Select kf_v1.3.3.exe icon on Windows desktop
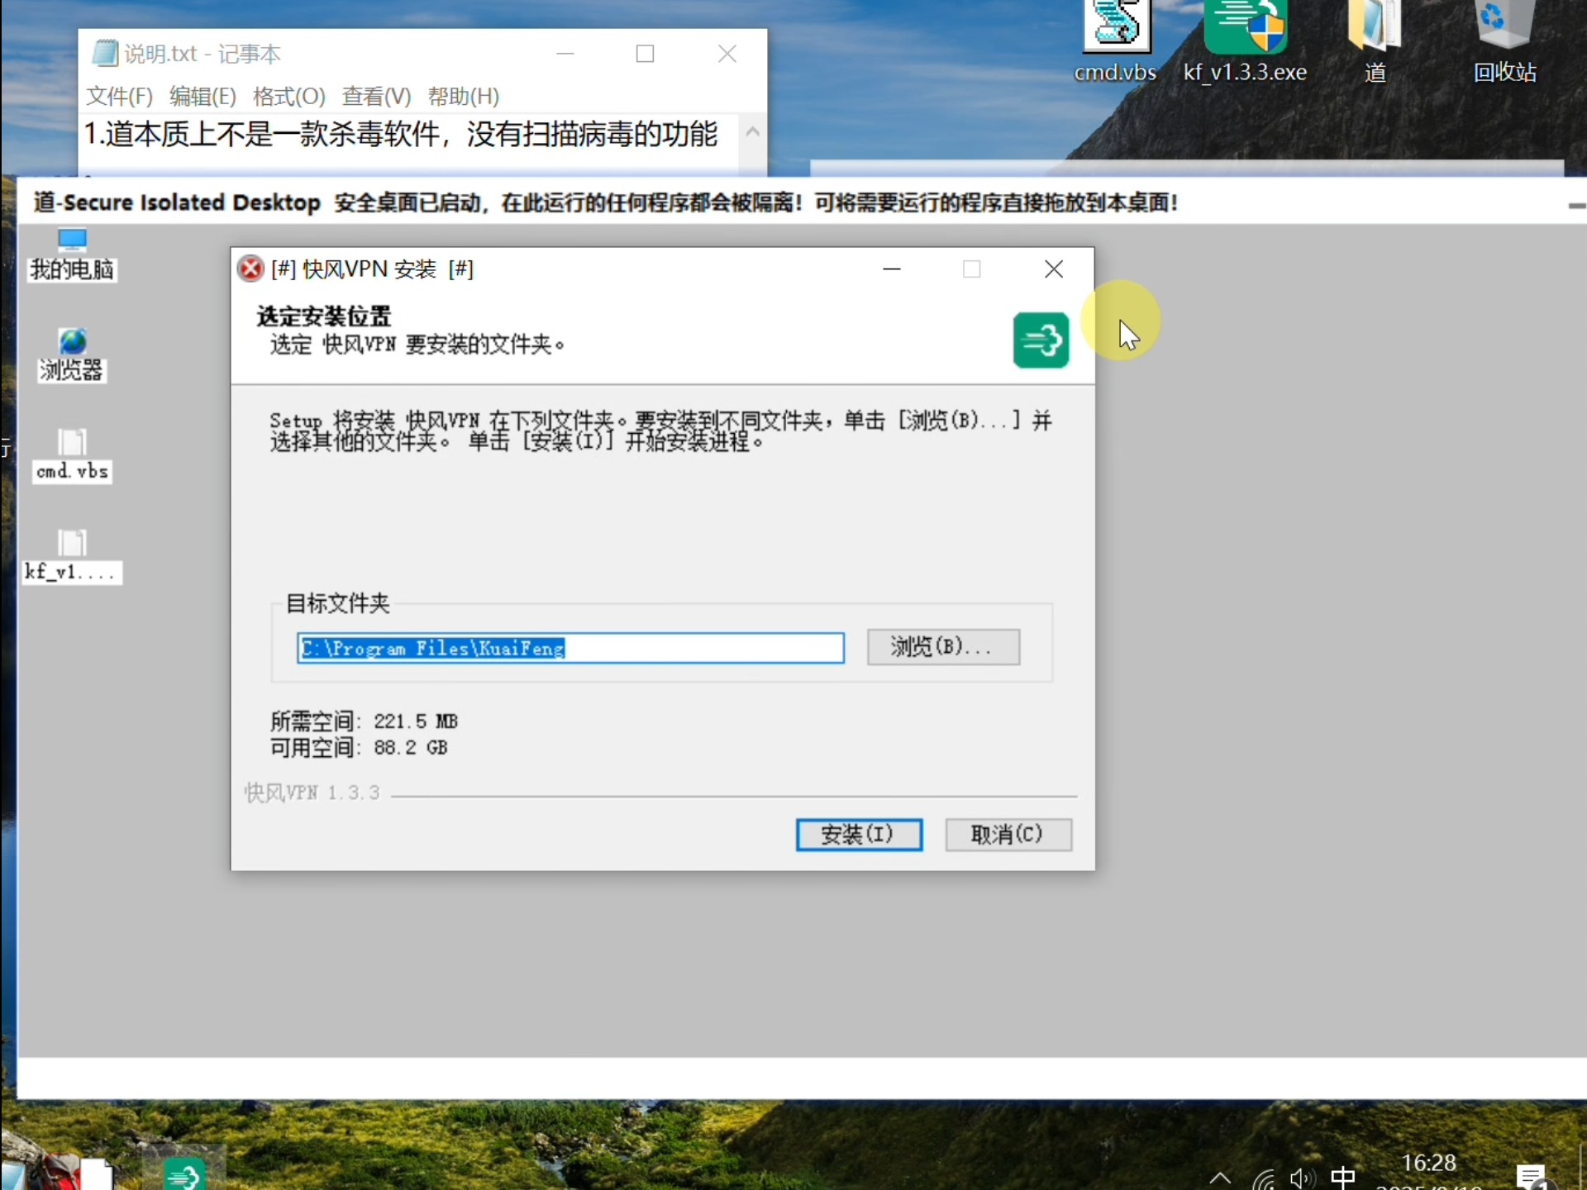 pyautogui.click(x=1245, y=41)
